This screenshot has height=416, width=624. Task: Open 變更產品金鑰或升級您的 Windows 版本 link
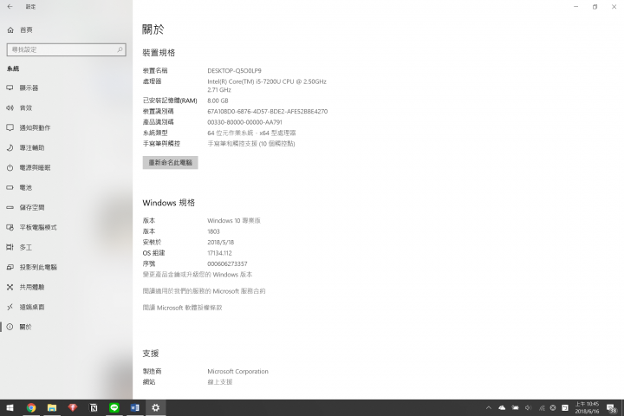(198, 275)
